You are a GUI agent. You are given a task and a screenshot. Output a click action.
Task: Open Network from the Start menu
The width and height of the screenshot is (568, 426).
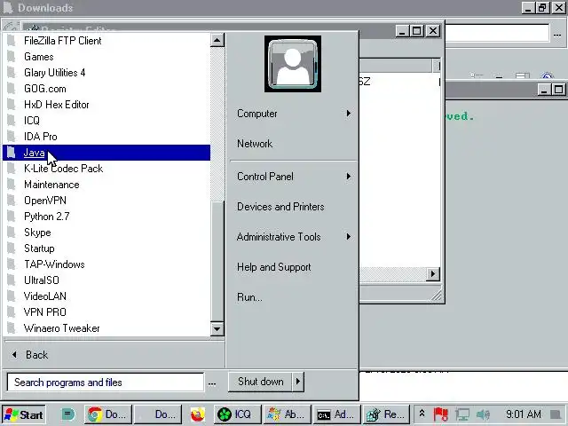[293, 144]
